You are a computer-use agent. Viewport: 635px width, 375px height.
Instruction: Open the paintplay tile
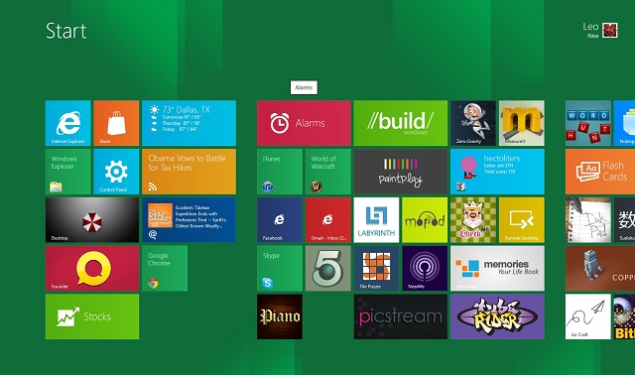(x=401, y=172)
